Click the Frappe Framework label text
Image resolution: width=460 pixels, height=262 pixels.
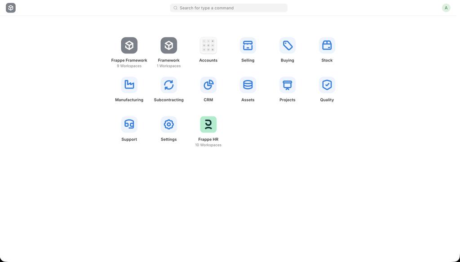(129, 60)
